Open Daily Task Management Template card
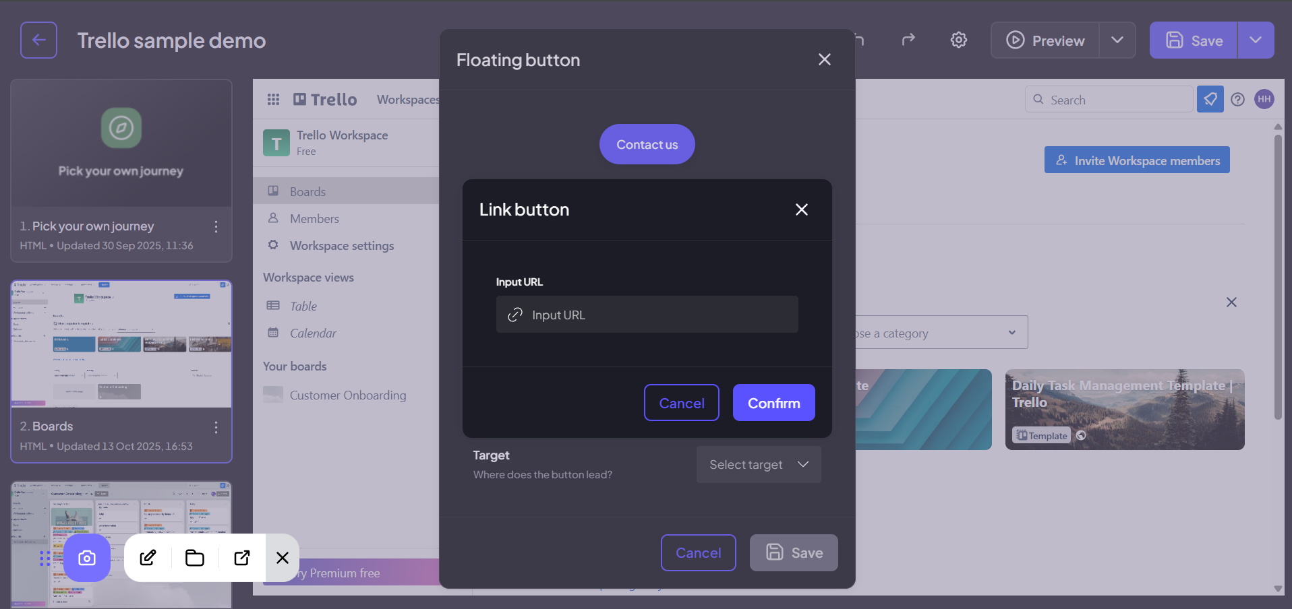1292x609 pixels. pyautogui.click(x=1124, y=409)
